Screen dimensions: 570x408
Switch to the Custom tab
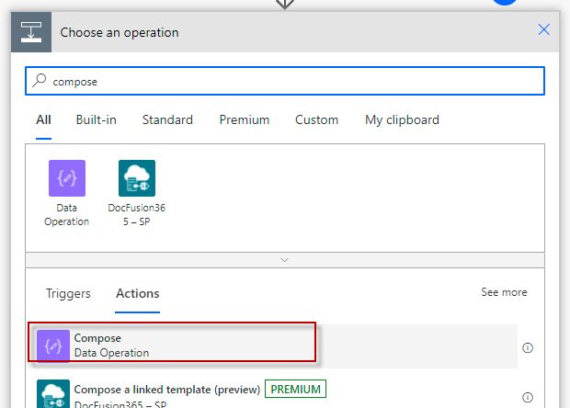click(316, 119)
